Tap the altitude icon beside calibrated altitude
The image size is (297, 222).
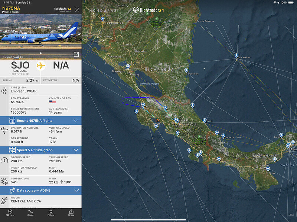tap(4, 131)
